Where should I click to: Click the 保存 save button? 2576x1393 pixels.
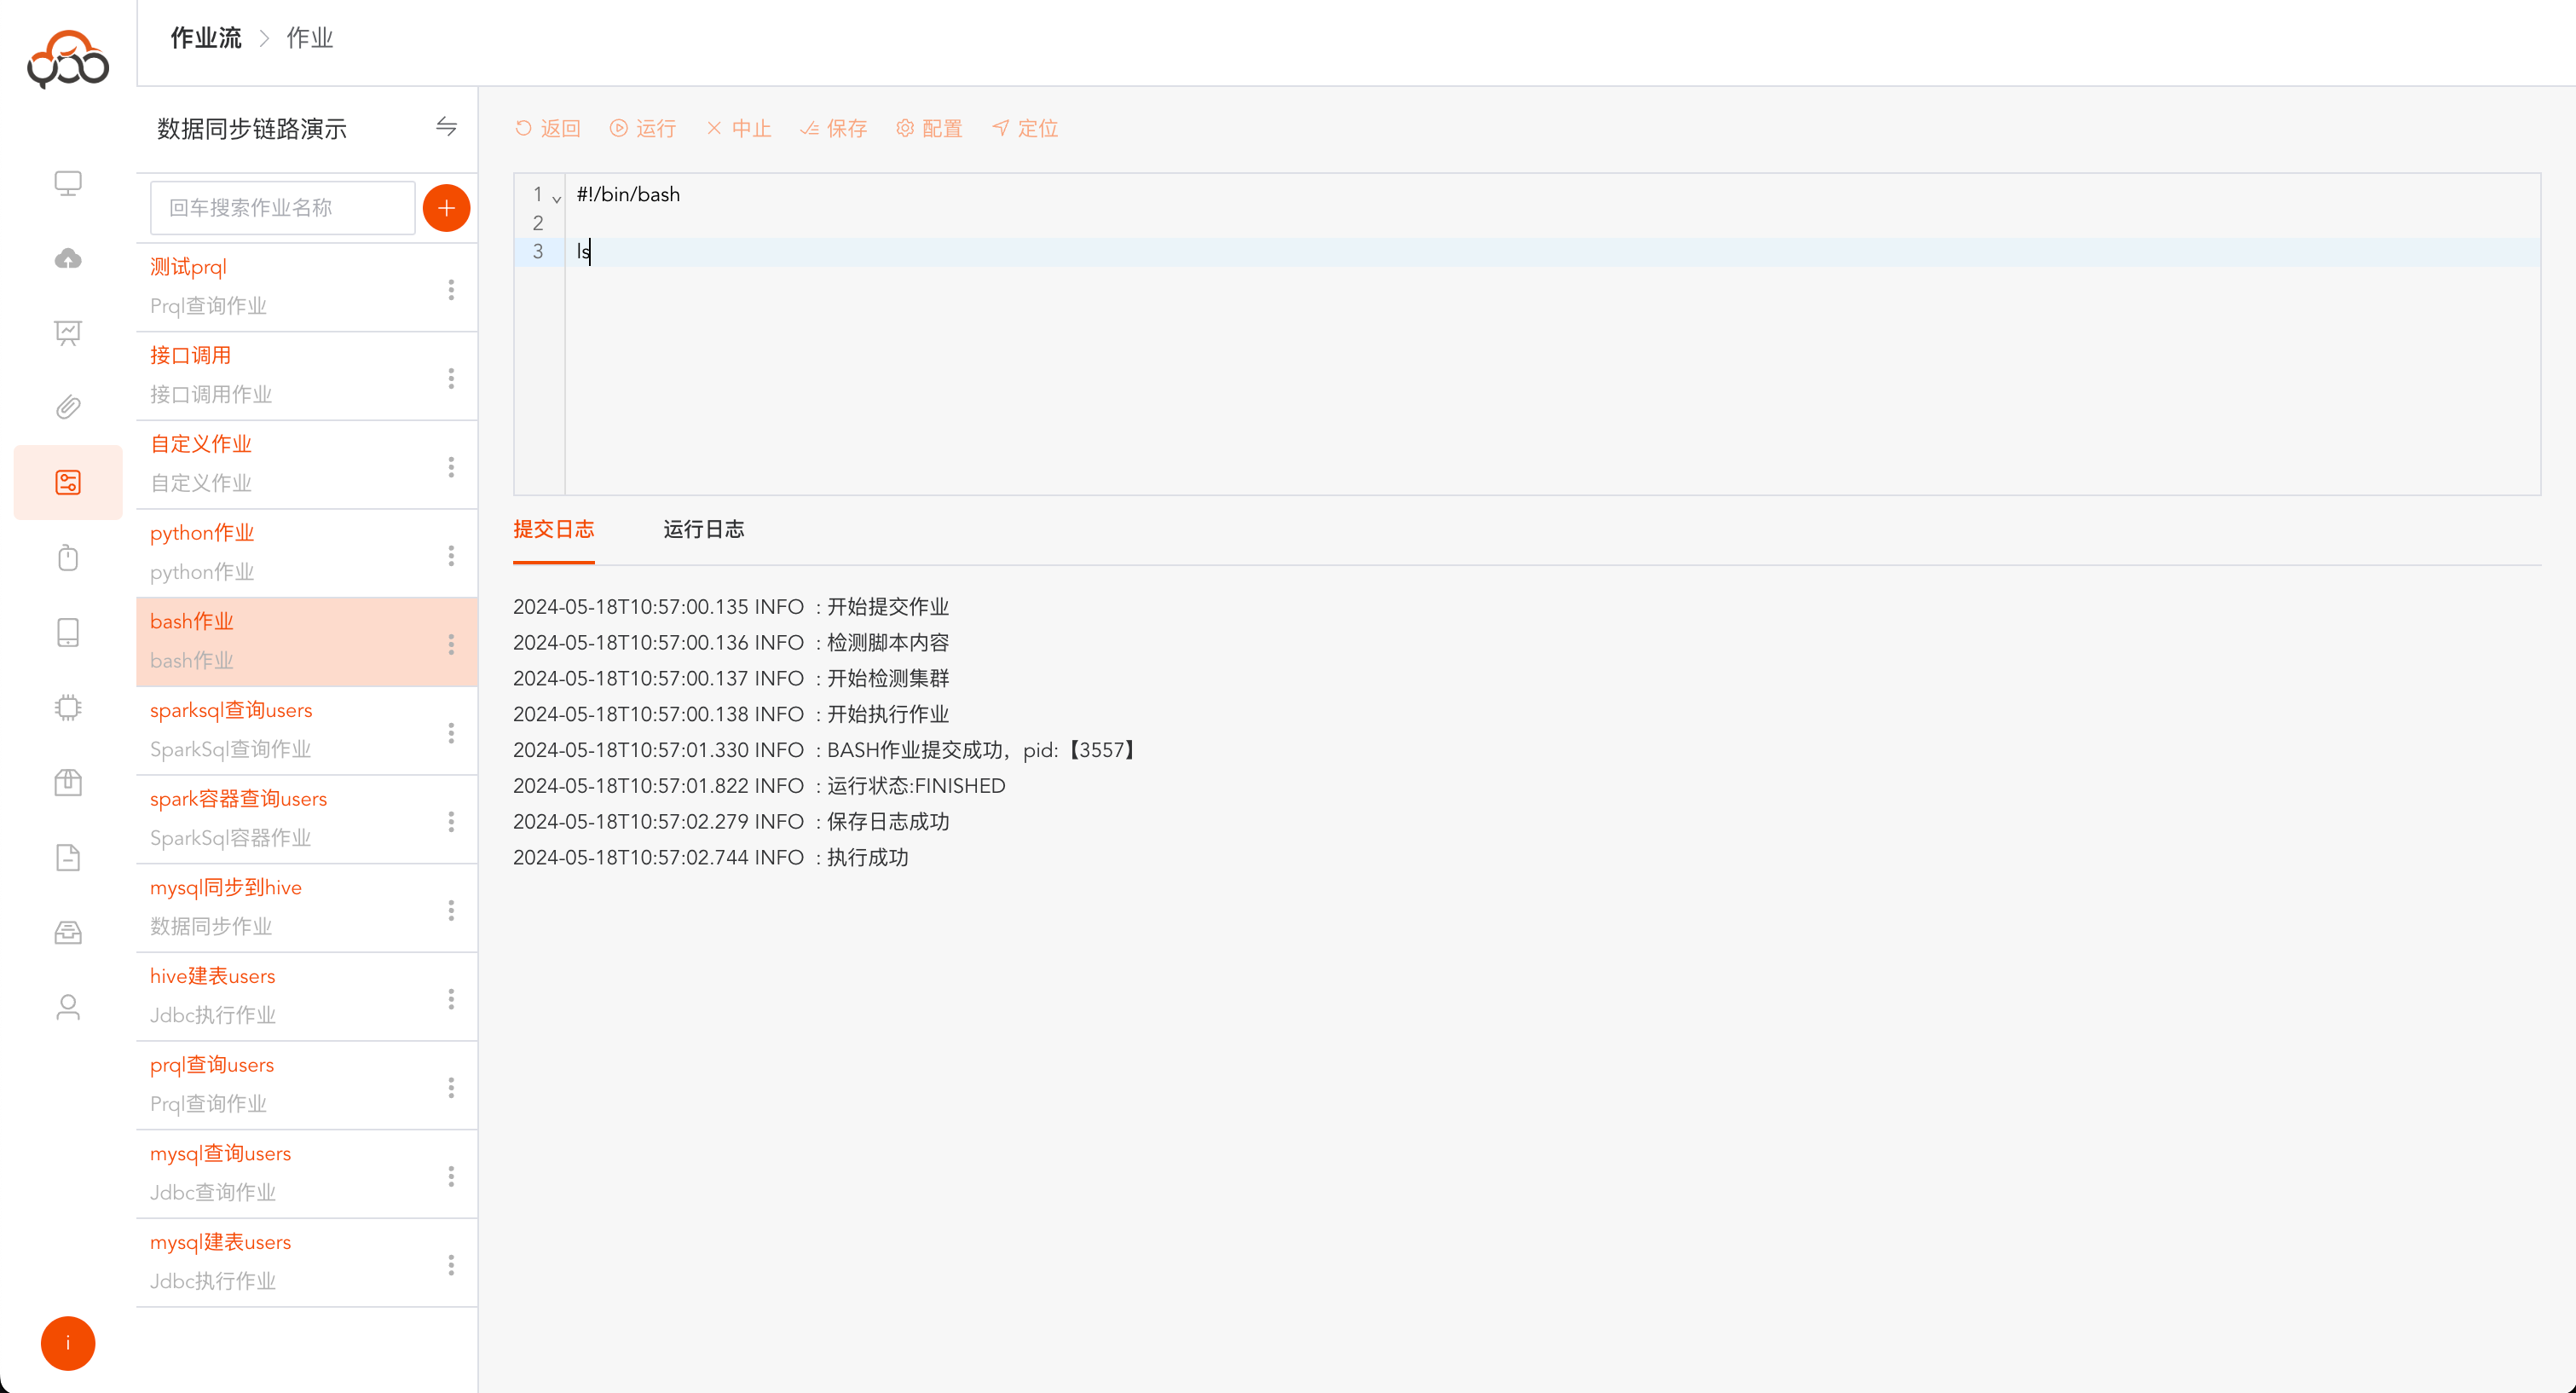click(x=833, y=128)
